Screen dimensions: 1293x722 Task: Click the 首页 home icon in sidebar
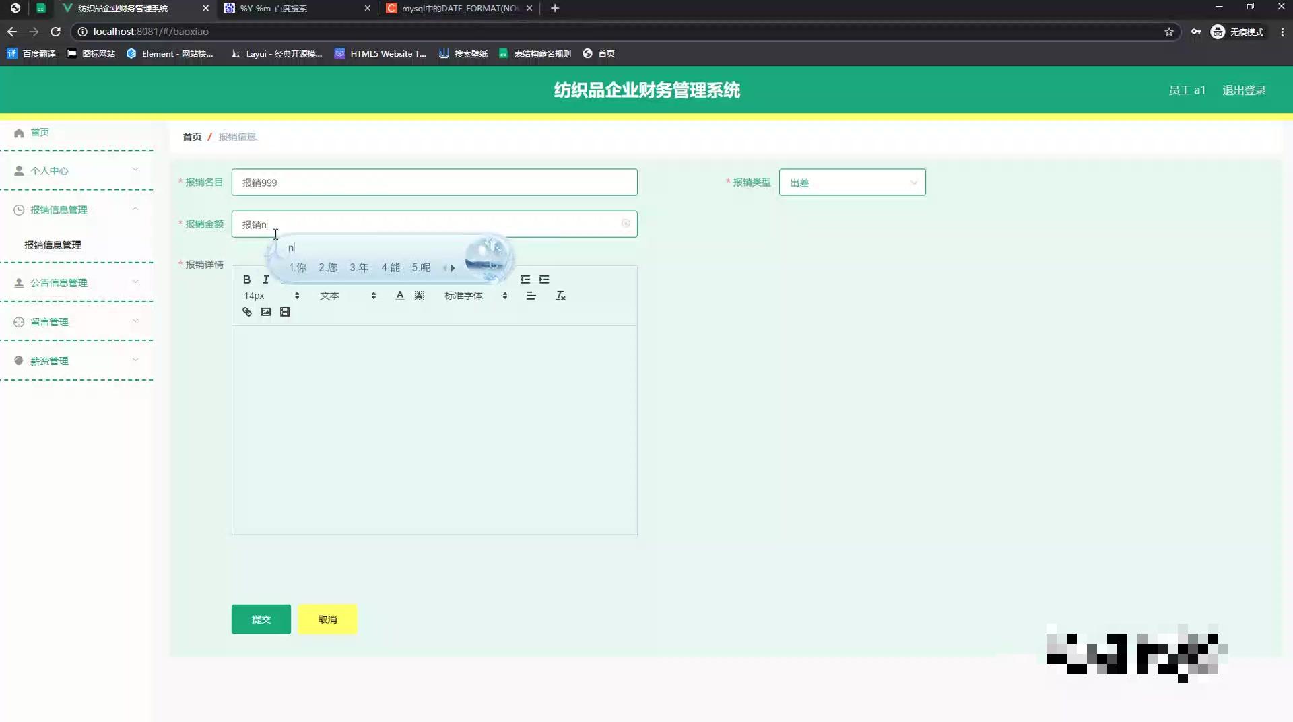click(x=19, y=133)
